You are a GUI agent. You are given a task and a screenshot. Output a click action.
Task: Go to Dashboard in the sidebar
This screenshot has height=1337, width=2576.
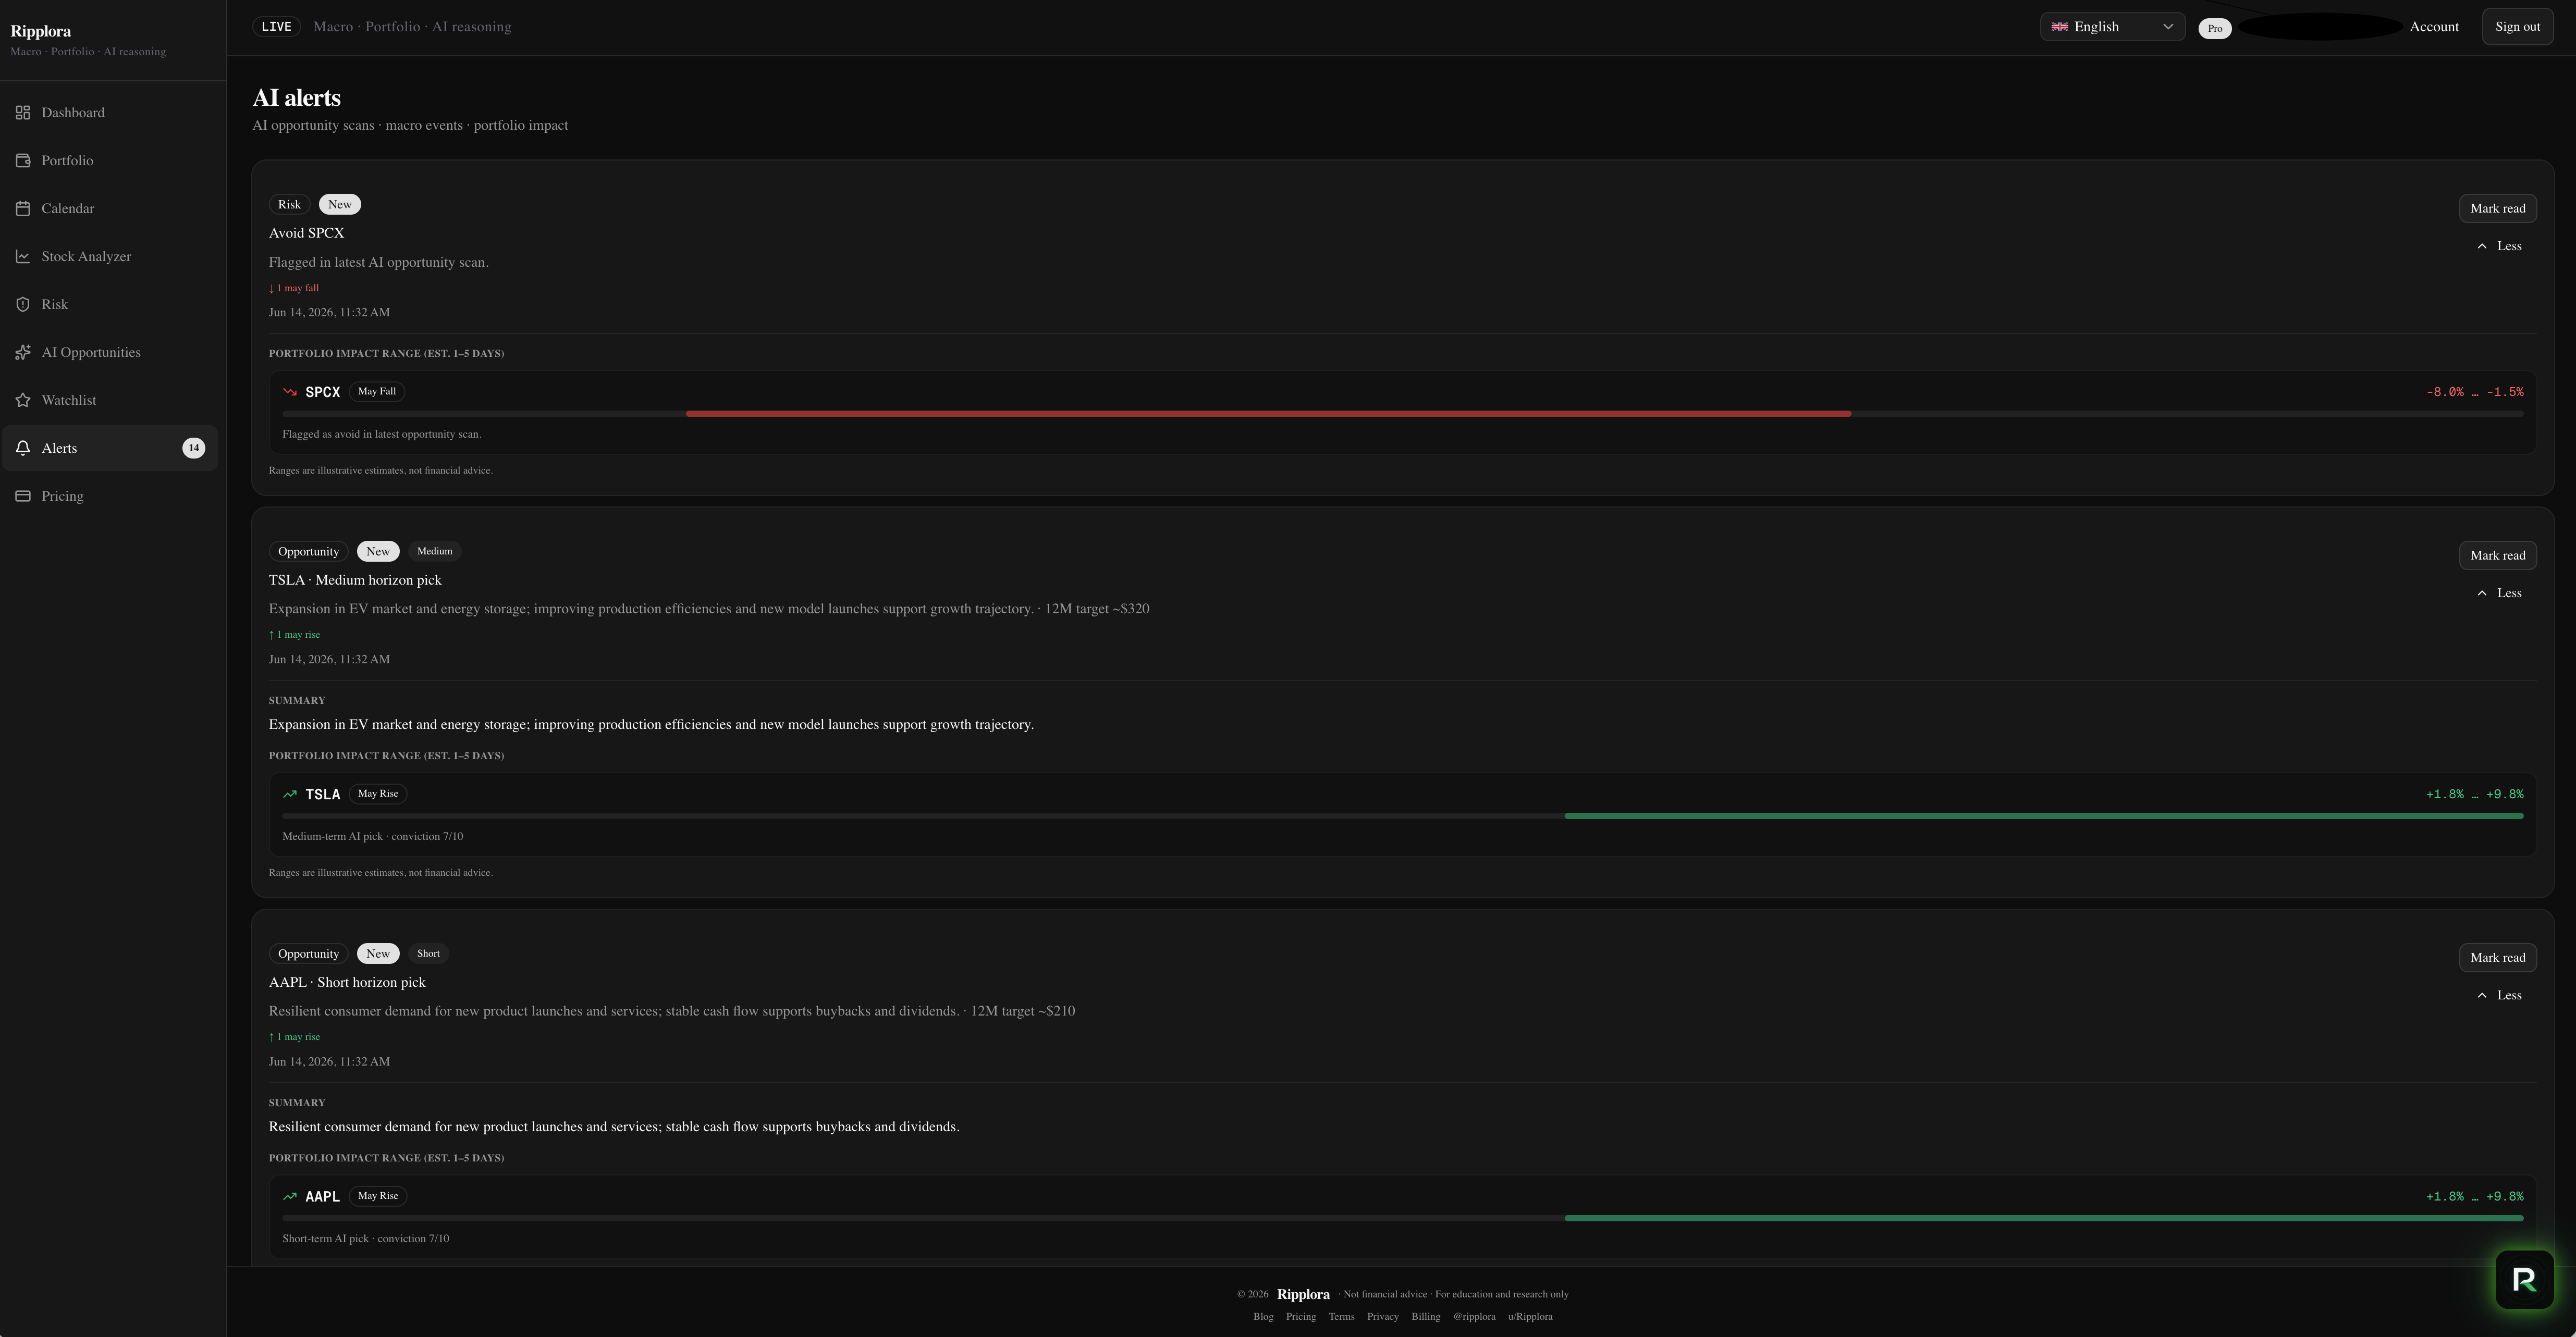[x=110, y=113]
